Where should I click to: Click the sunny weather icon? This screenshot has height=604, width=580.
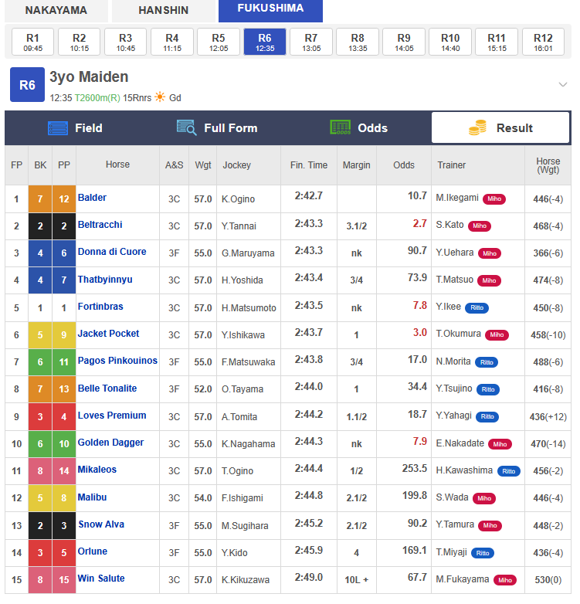(160, 97)
